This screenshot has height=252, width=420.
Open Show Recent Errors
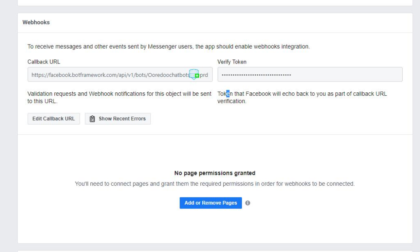[118, 119]
